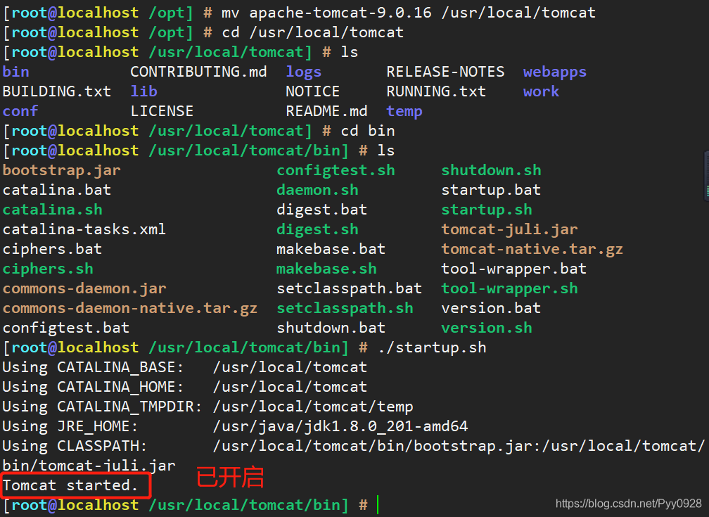Select the commons-daemon-native.tar.gz file name
This screenshot has width=709, height=517.
[130, 309]
